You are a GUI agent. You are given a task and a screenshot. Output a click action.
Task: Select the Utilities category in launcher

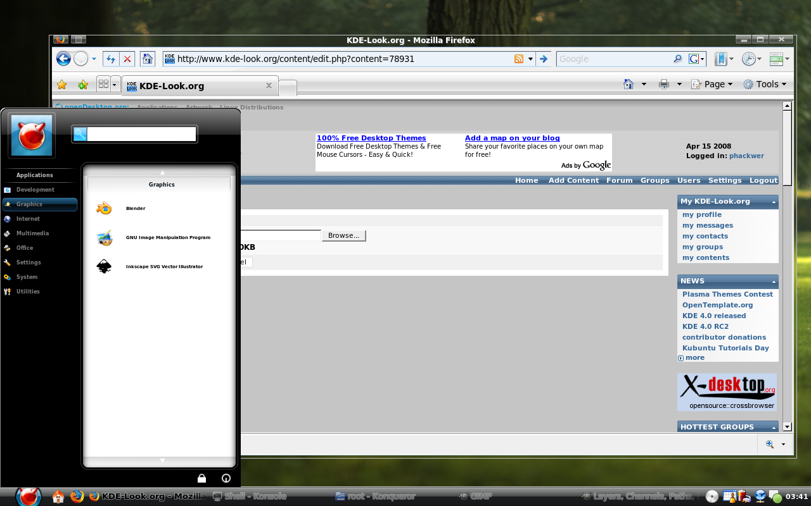pyautogui.click(x=39, y=292)
